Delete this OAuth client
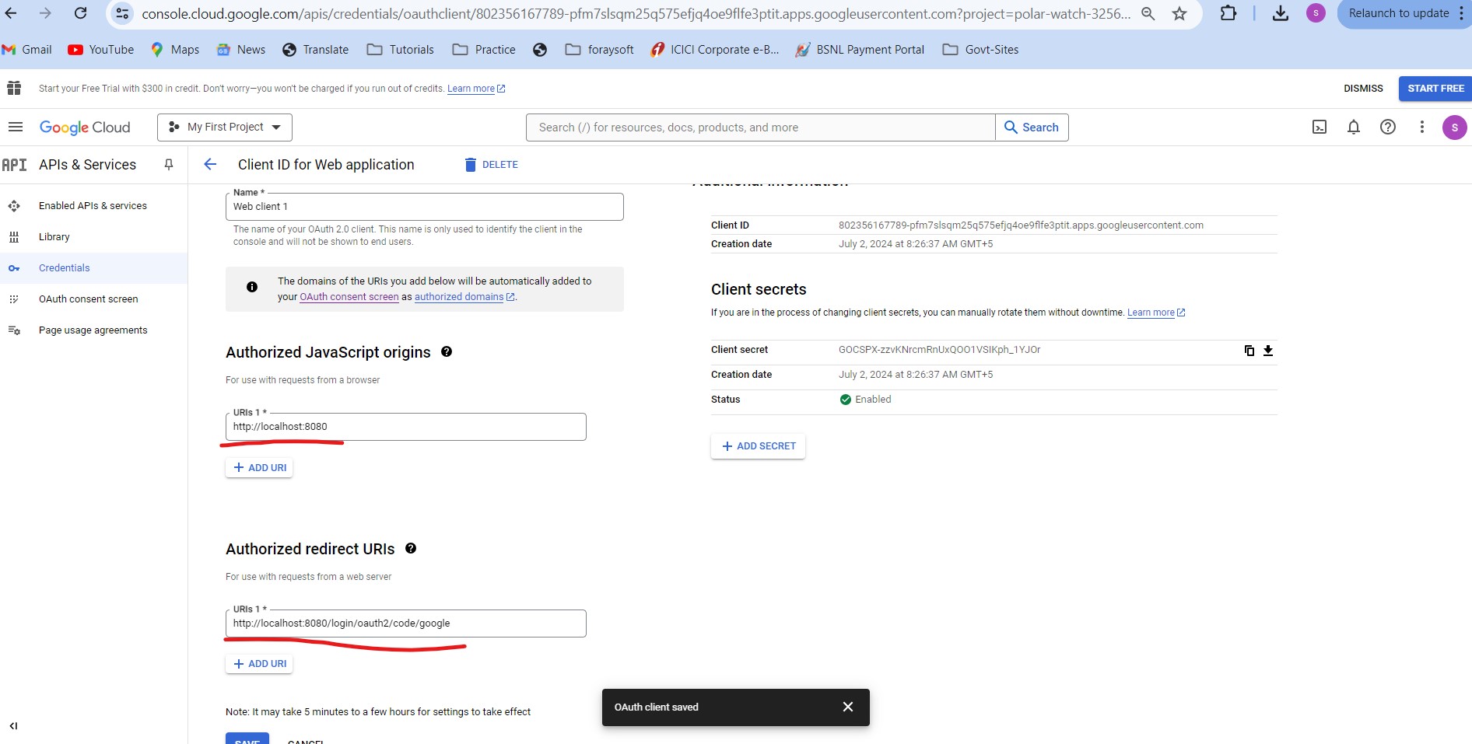Viewport: 1472px width, 744px height. [491, 165]
